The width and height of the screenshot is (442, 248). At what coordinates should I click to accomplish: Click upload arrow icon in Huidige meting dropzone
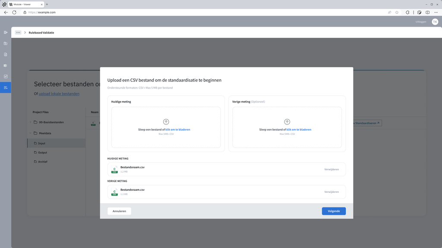[166, 122]
